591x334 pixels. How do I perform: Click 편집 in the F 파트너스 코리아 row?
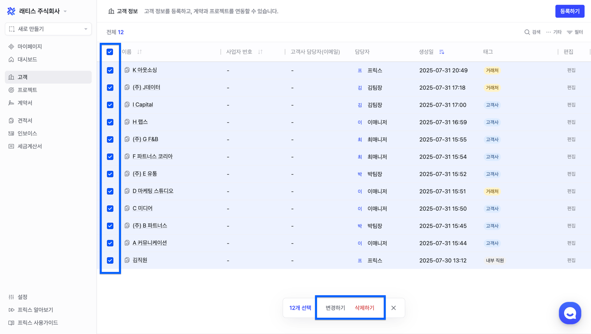571,157
